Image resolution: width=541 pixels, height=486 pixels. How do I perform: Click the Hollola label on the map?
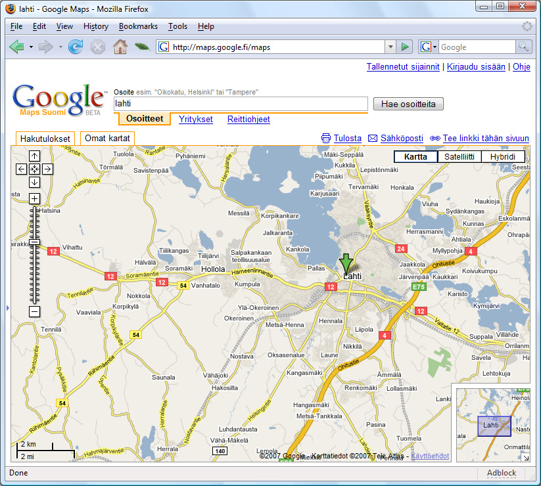[x=213, y=269]
